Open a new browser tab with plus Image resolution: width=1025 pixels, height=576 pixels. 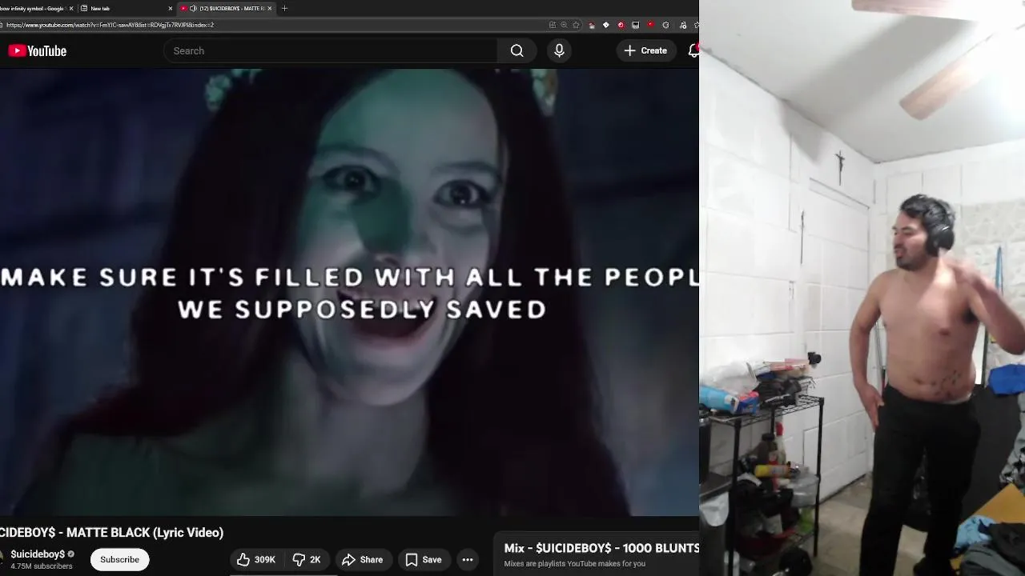click(284, 8)
